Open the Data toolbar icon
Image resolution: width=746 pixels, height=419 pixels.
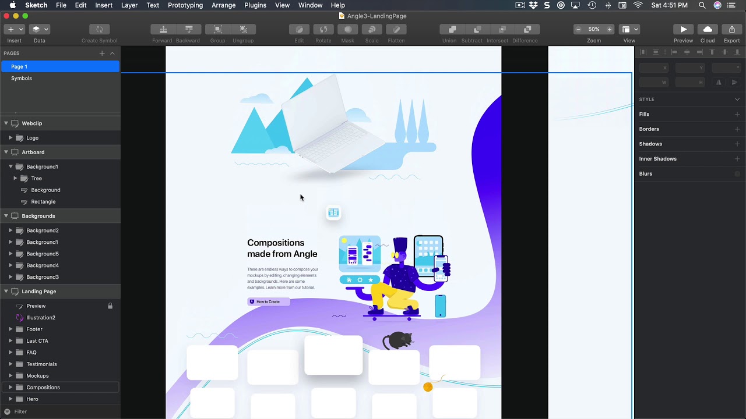[36, 29]
